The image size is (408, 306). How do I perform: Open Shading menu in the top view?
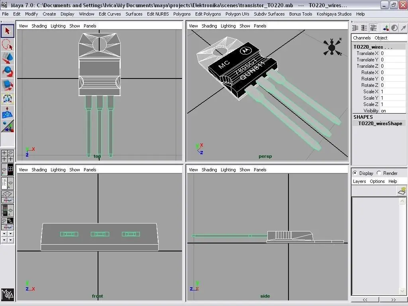(39, 26)
